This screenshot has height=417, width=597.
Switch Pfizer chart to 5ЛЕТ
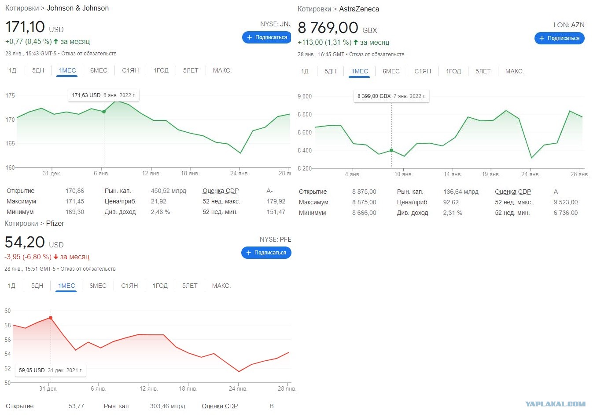click(190, 286)
